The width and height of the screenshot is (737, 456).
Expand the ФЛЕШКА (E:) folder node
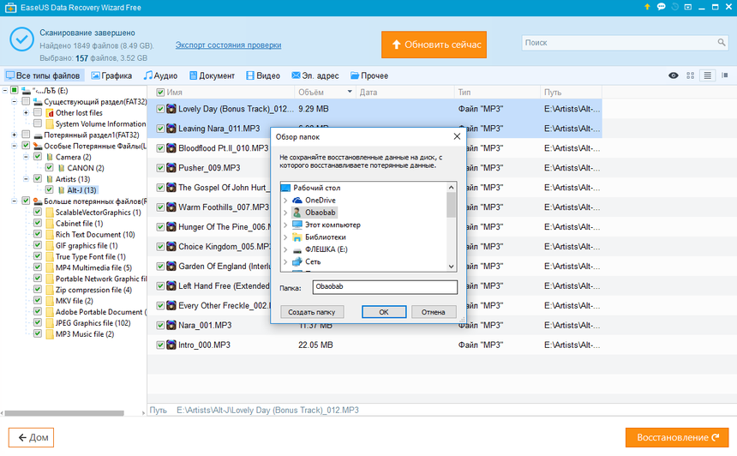tap(285, 249)
